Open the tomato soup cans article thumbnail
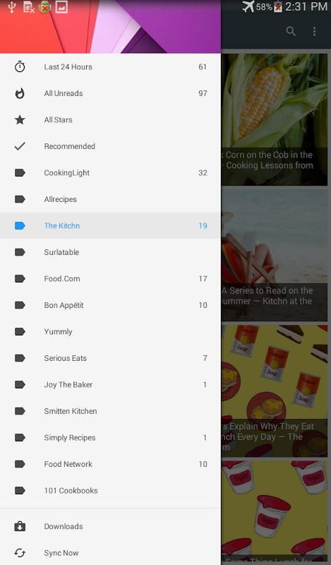Screen dimensions: 331x565 [x=275, y=391]
